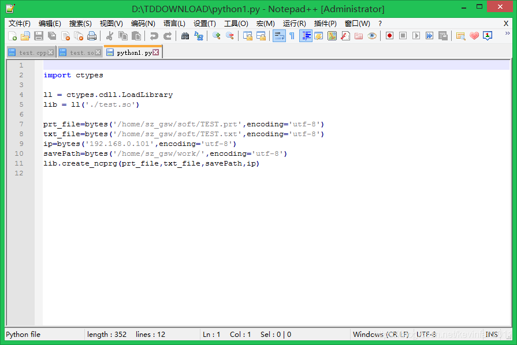Expand the toolbar overflow chevron
This screenshot has height=345, width=517.
507,33
